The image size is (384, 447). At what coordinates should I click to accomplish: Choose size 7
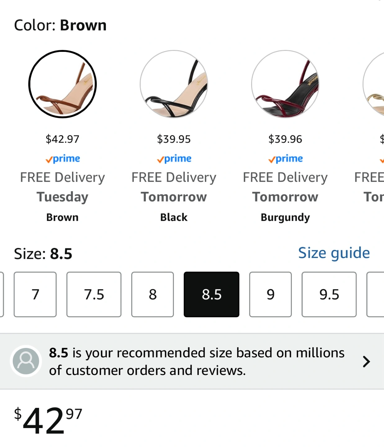35,294
